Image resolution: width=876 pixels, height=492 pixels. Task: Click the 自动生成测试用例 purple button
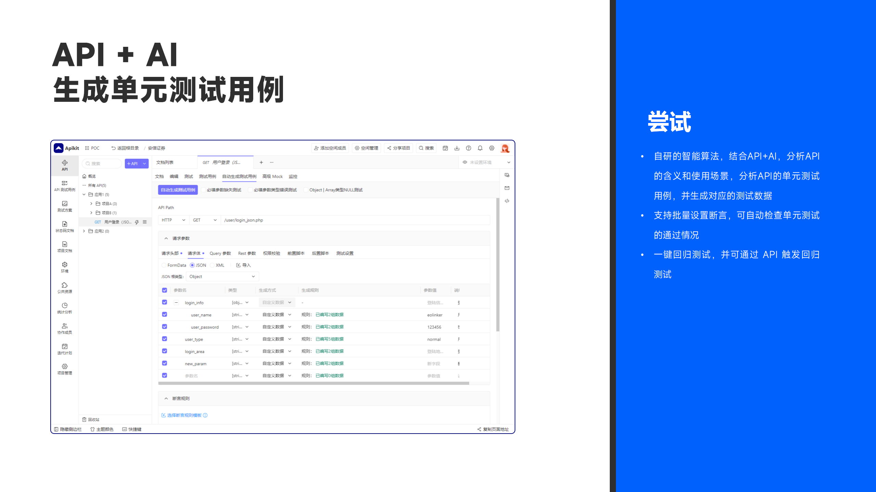(178, 190)
